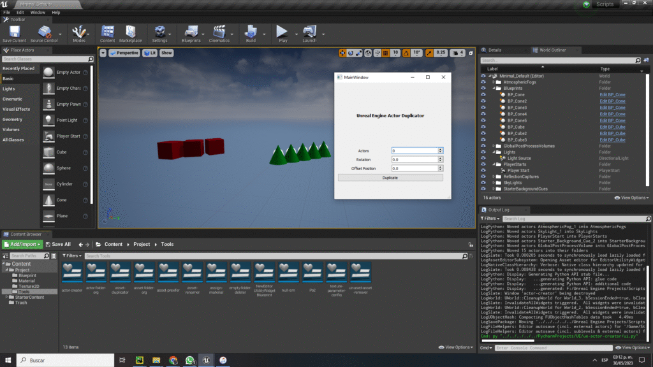The width and height of the screenshot is (653, 367).
Task: Click Edit BP_Cone link for BP_Cone3
Action: click(612, 108)
